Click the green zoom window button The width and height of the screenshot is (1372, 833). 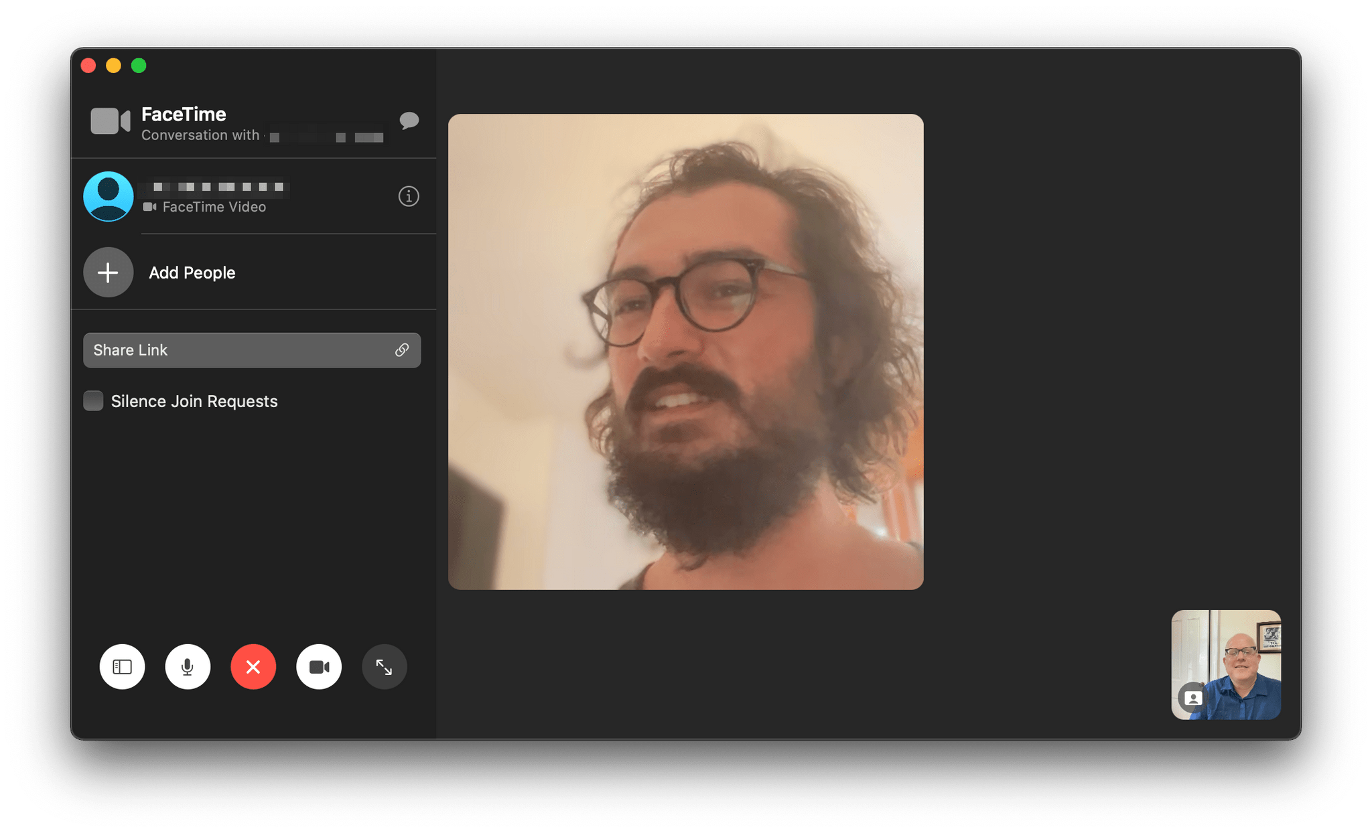(139, 66)
